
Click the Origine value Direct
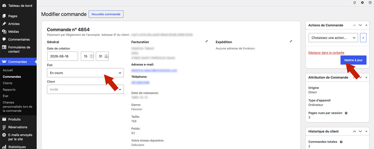pos(312,92)
